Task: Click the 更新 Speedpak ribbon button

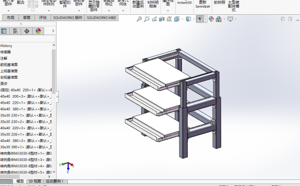Action: pos(203,4)
